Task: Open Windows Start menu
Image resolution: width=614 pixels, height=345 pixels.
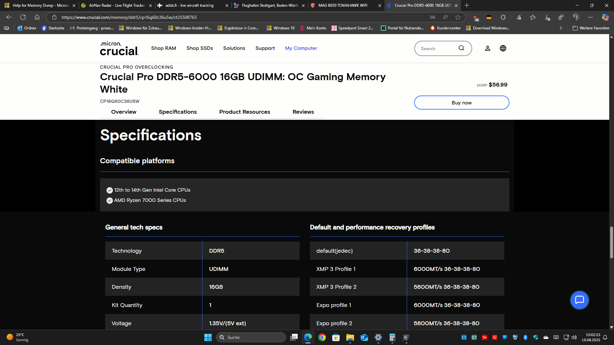Action: (x=208, y=337)
